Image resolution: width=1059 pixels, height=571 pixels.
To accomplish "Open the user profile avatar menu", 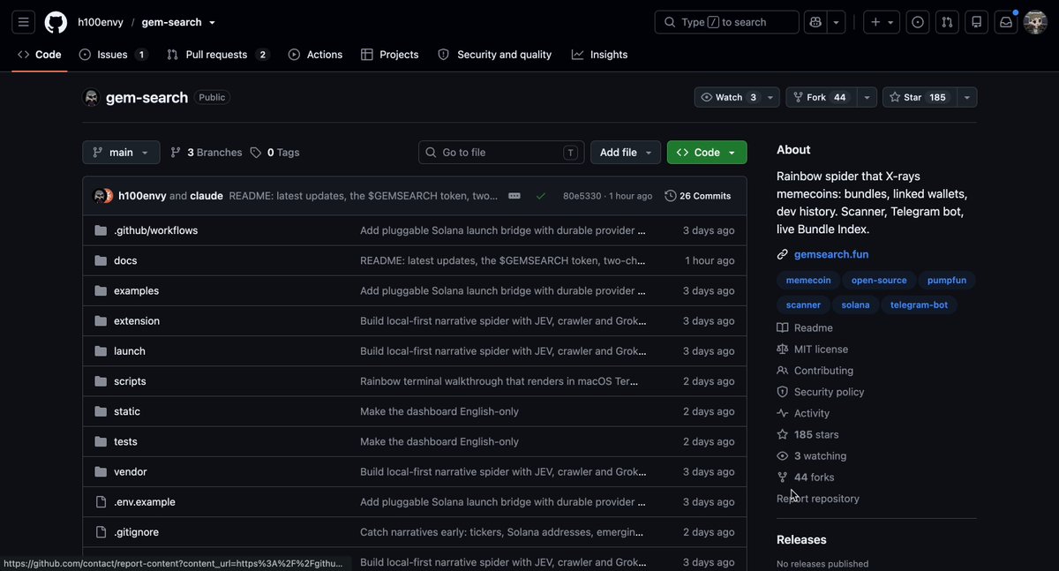I will [x=1035, y=22].
